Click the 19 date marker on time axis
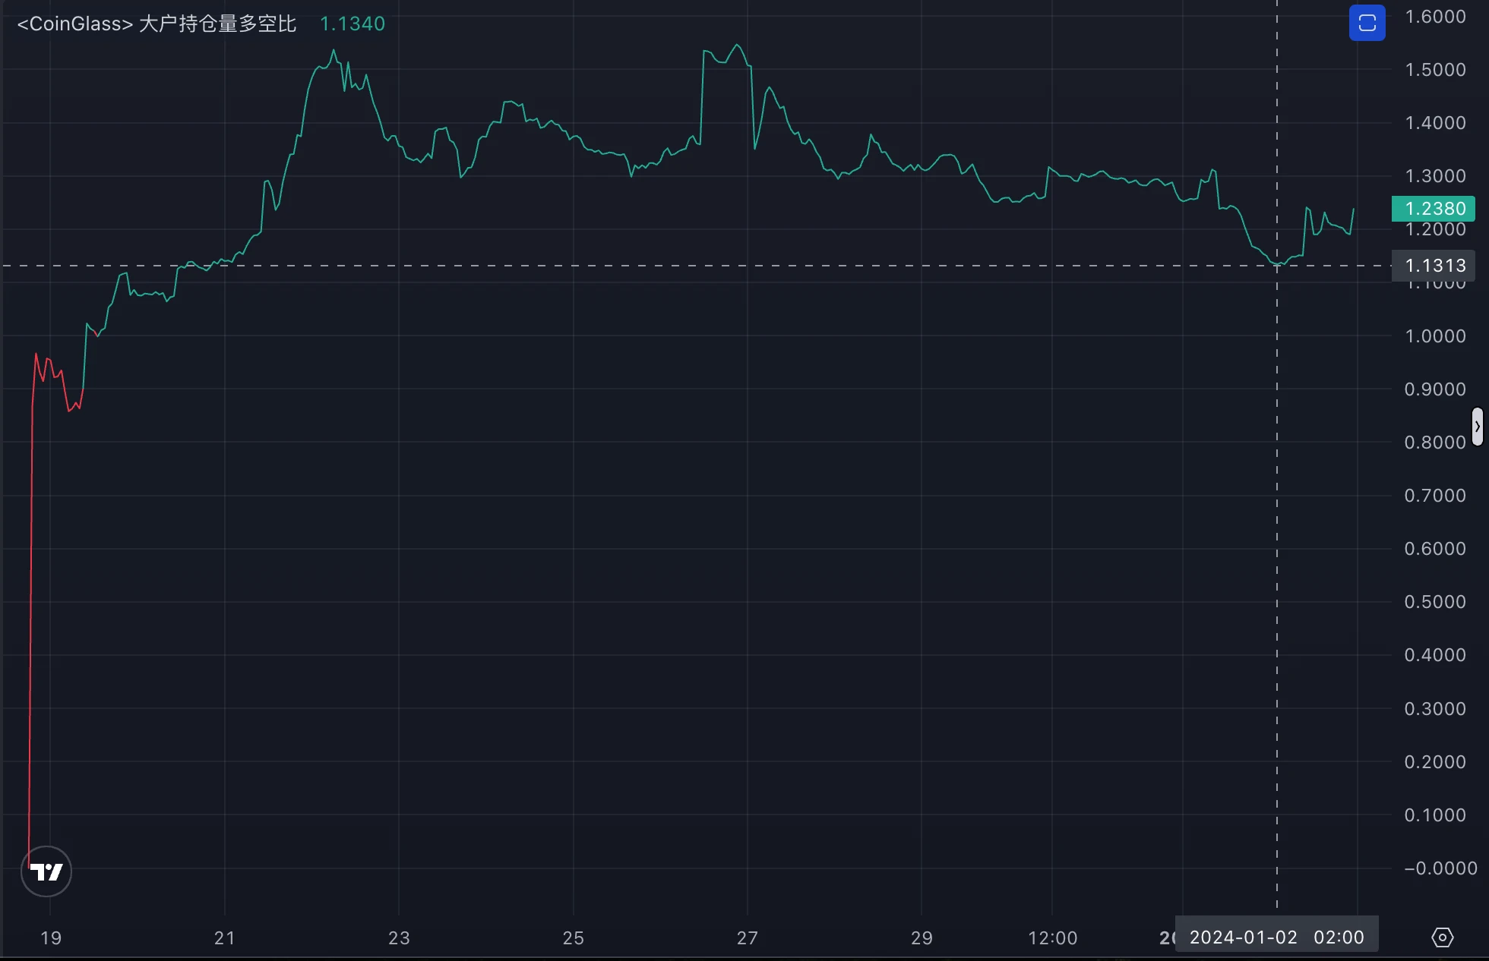1489x961 pixels. point(51,938)
